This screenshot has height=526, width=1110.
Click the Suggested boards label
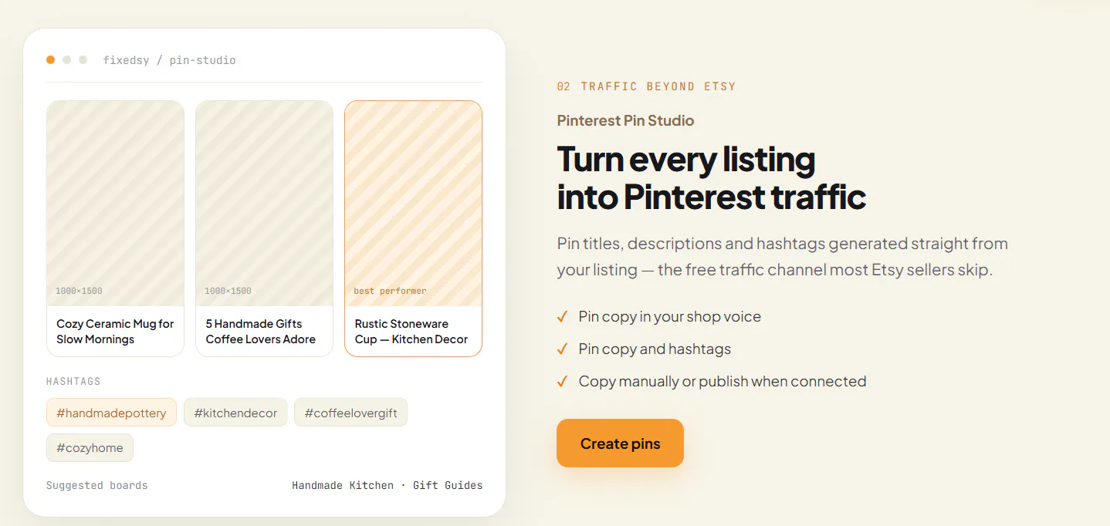click(x=96, y=485)
